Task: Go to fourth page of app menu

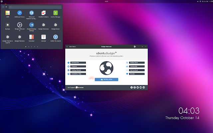Action: (35, 47)
